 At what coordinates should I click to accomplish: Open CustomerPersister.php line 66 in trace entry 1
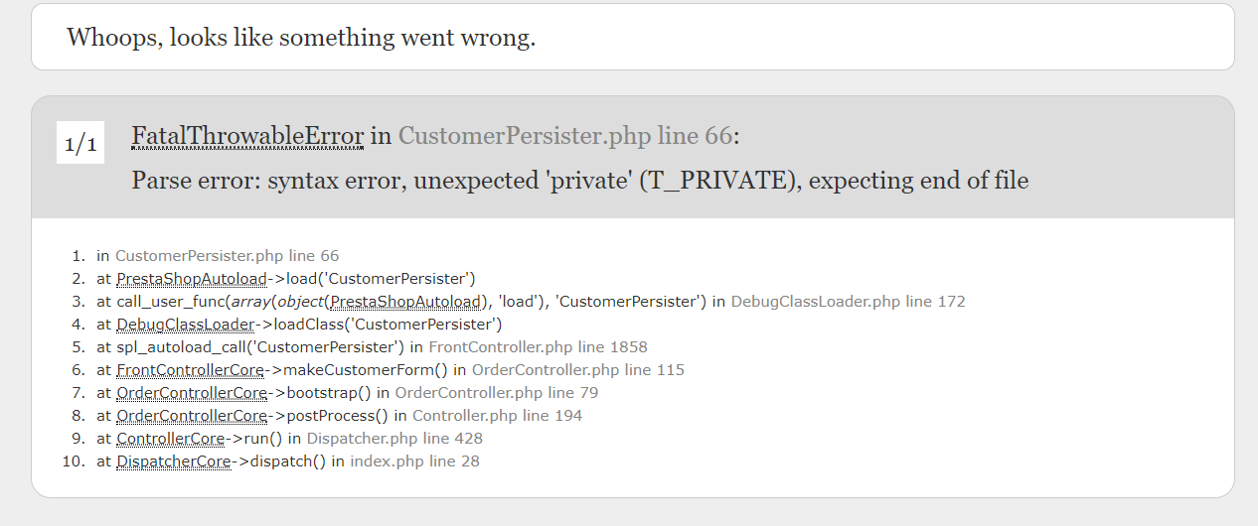coord(227,256)
